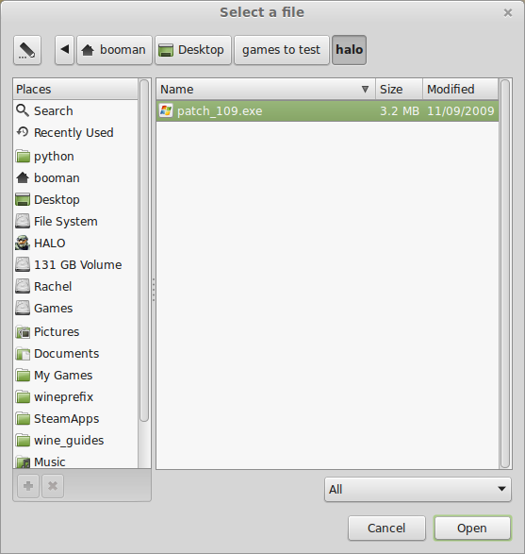Click the file list vertical scrollbar
The image size is (525, 554).
(x=505, y=274)
